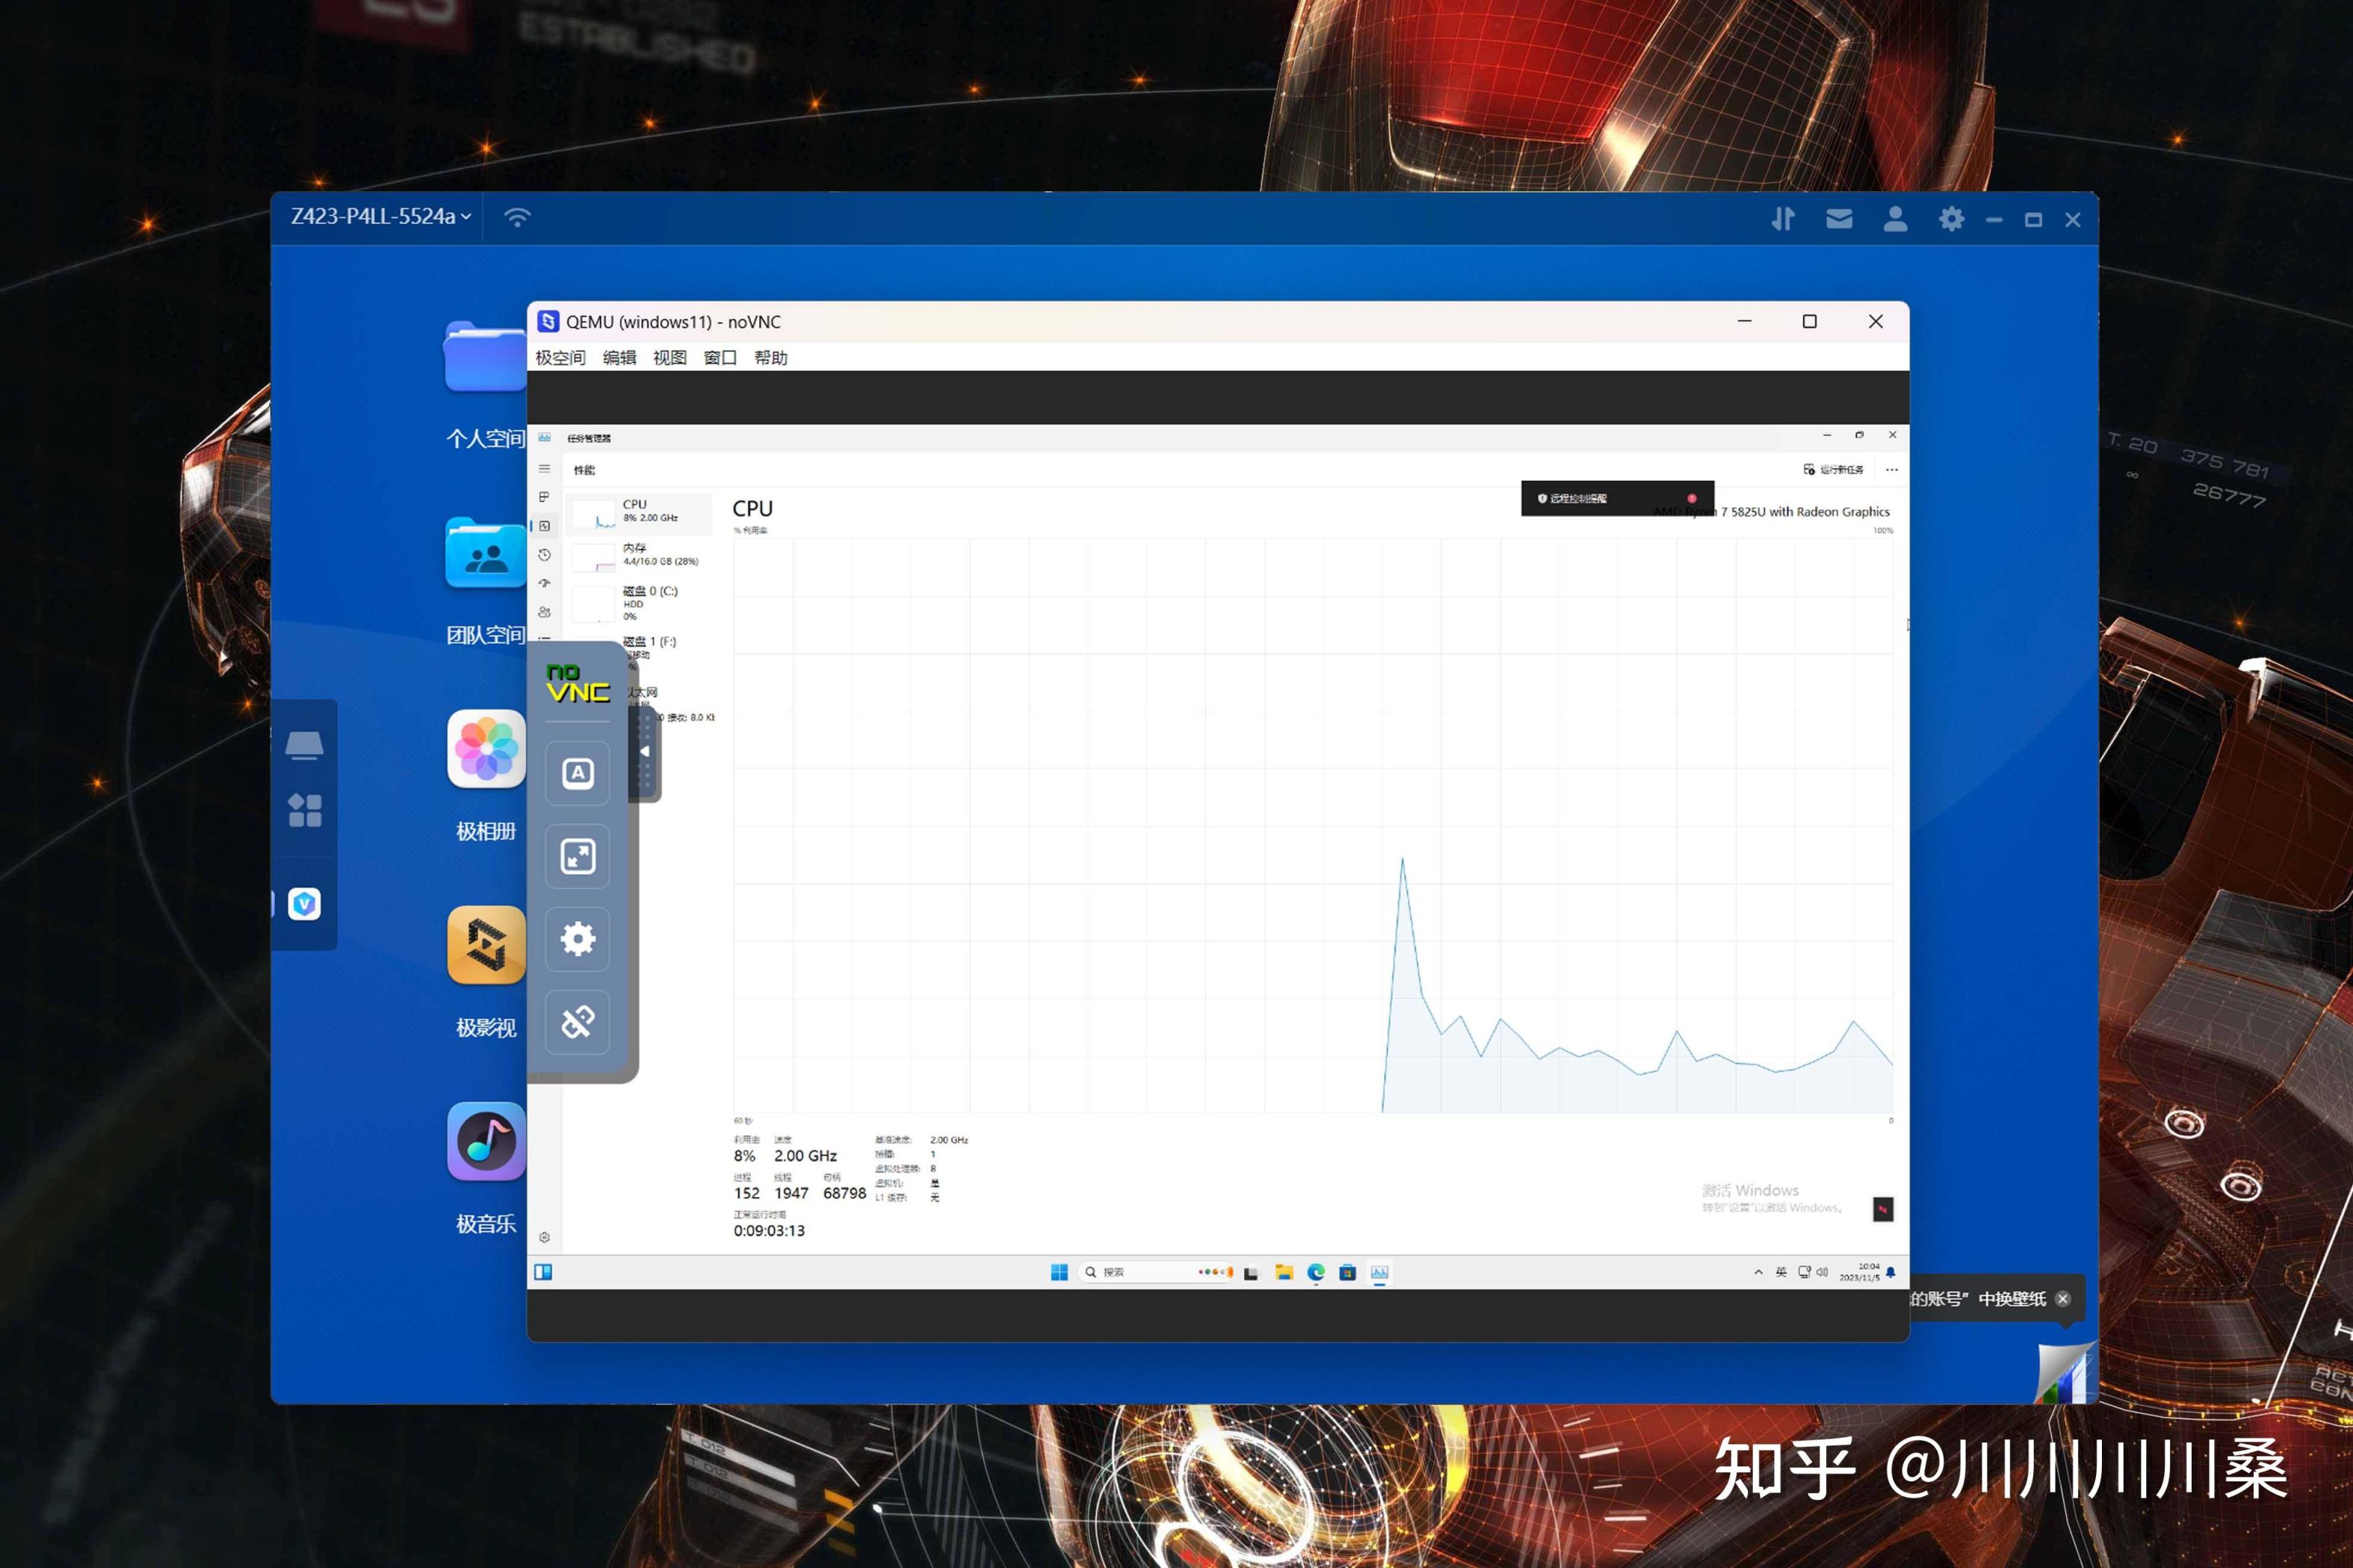Screen dimensions: 2353x1568
Task: Open Task Manager more options ellipsis
Action: point(1891,470)
